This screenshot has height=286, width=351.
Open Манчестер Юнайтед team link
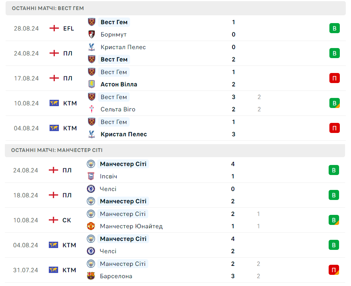pos(131,226)
